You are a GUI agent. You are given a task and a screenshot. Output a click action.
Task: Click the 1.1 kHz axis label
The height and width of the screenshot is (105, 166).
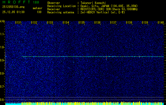[2, 34]
